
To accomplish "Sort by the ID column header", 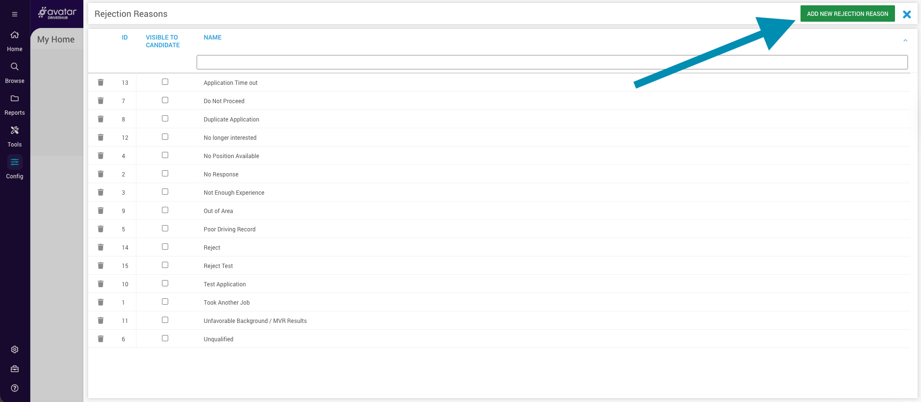I will (x=125, y=38).
